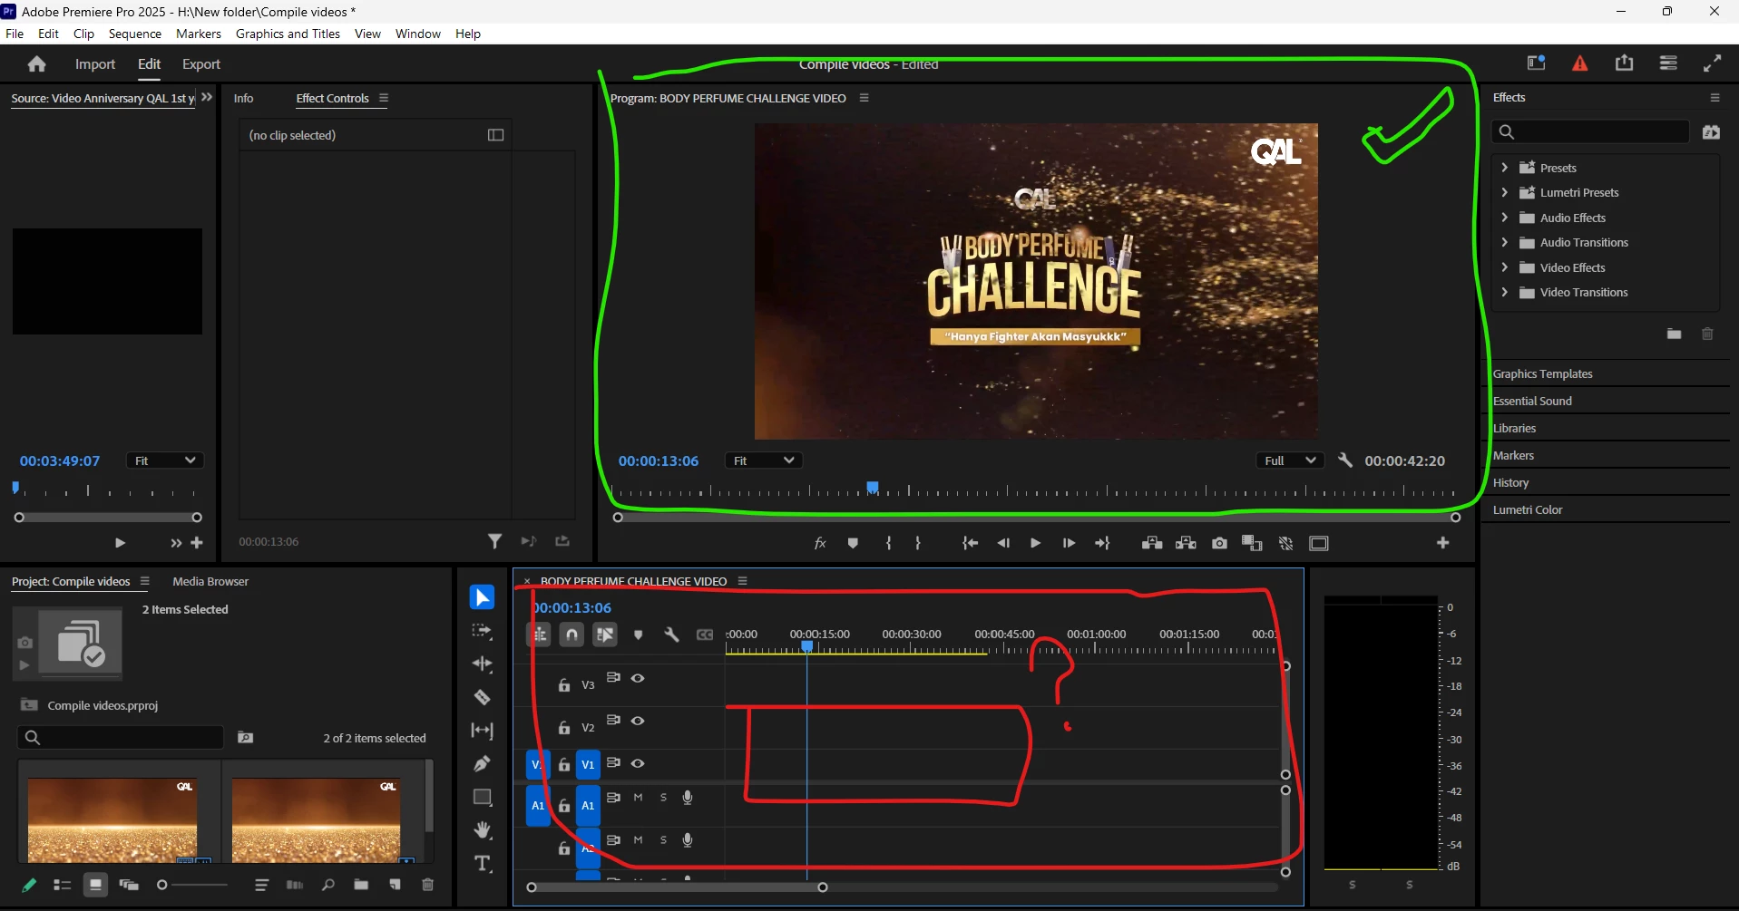The height and width of the screenshot is (911, 1739).
Task: Switch to the Media Browser tab
Action: (x=210, y=581)
